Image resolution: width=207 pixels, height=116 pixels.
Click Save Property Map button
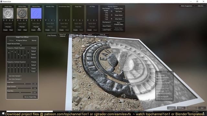point(119,24)
